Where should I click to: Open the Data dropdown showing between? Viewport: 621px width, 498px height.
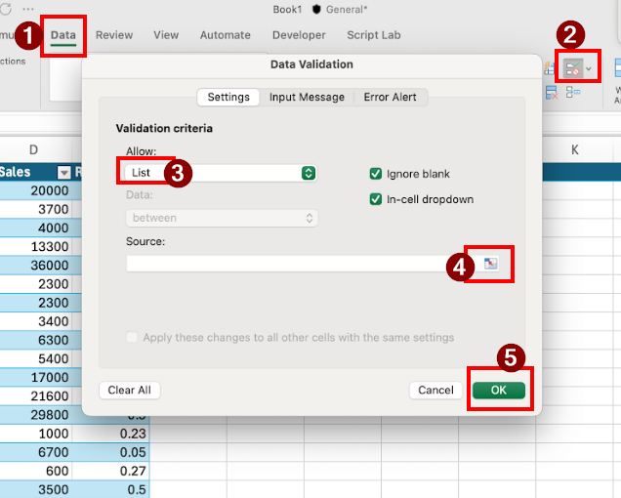222,218
